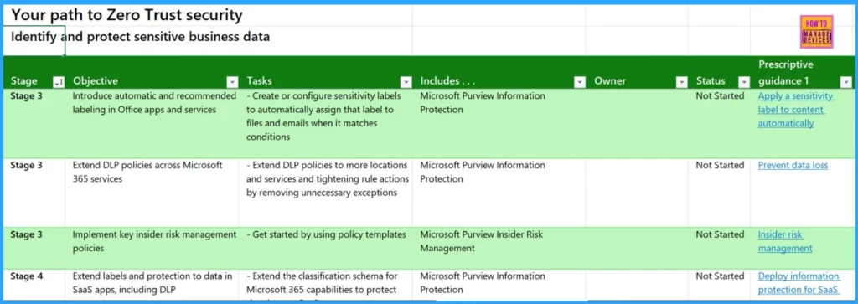Screen dimensions: 858x304
Task: Select 'Microsoft Purview Insider Risk Management' cell
Action: click(x=499, y=248)
